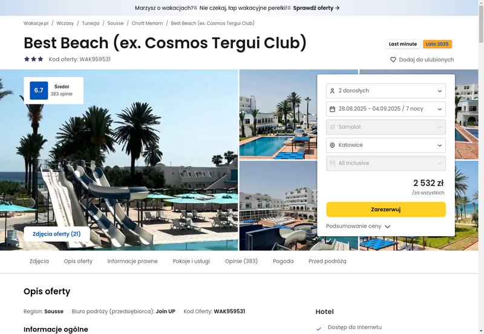The width and height of the screenshot is (484, 334).
Task: Expand the 28.08.2025 - 04.09.2025 date dropdown
Action: coord(386,109)
